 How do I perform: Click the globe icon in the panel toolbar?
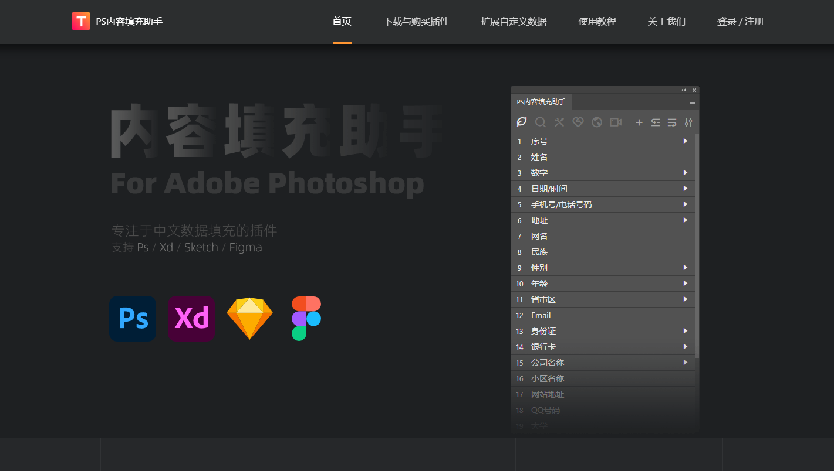click(597, 122)
